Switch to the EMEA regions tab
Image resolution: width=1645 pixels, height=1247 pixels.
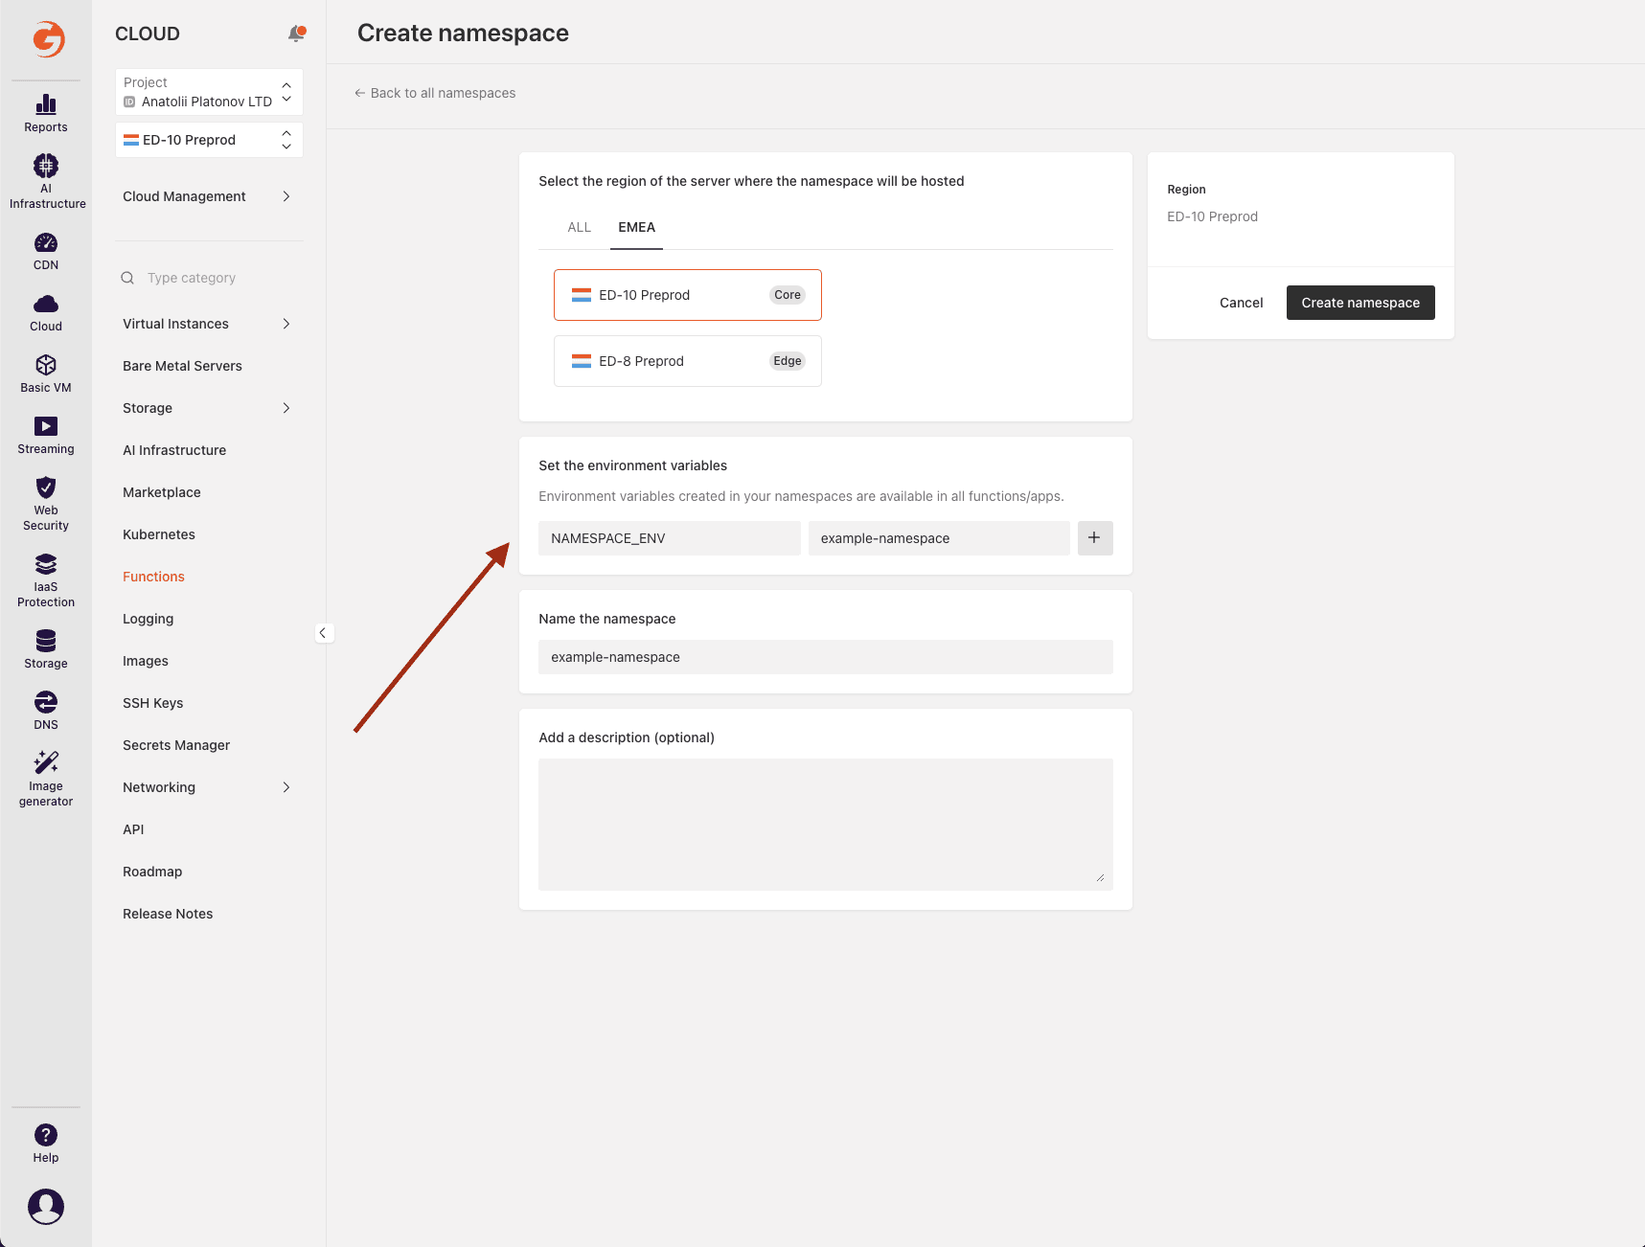point(637,227)
